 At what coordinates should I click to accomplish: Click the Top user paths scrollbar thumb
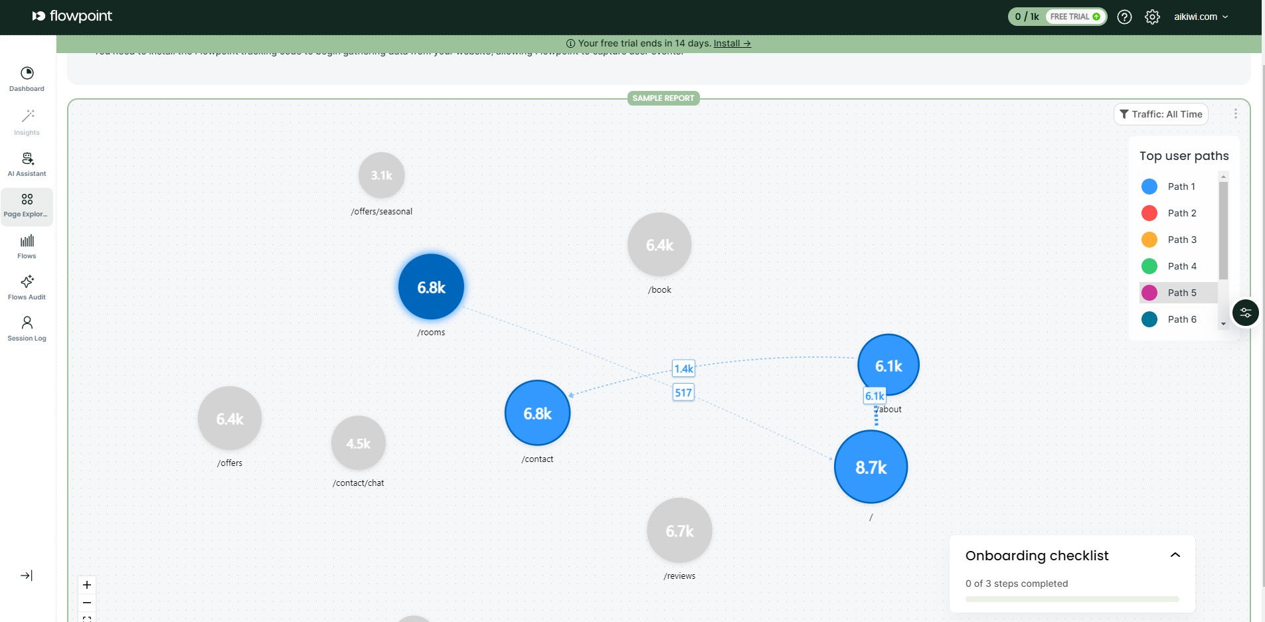coord(1223,230)
